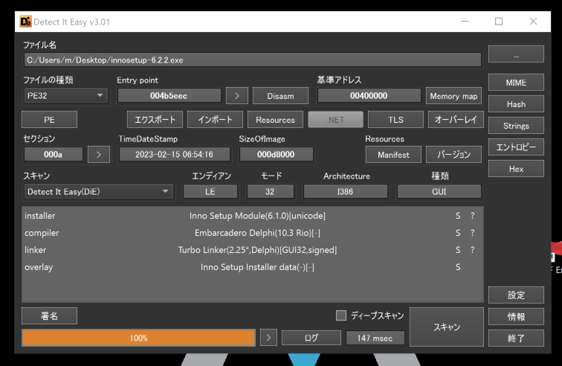Click arrow button next to section count 000a
562x366 pixels.
click(99, 155)
